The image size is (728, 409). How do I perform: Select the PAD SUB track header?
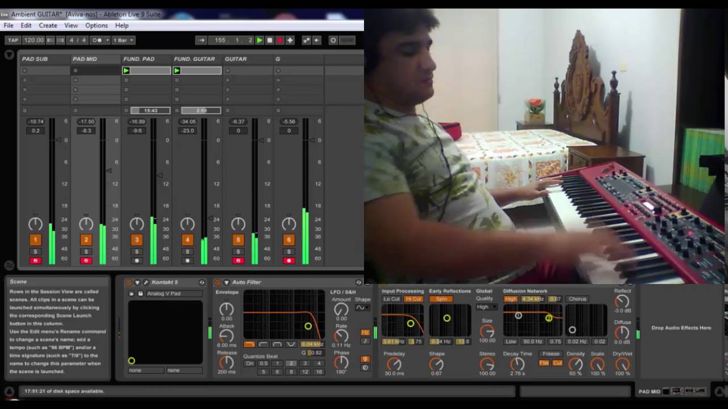[45, 59]
